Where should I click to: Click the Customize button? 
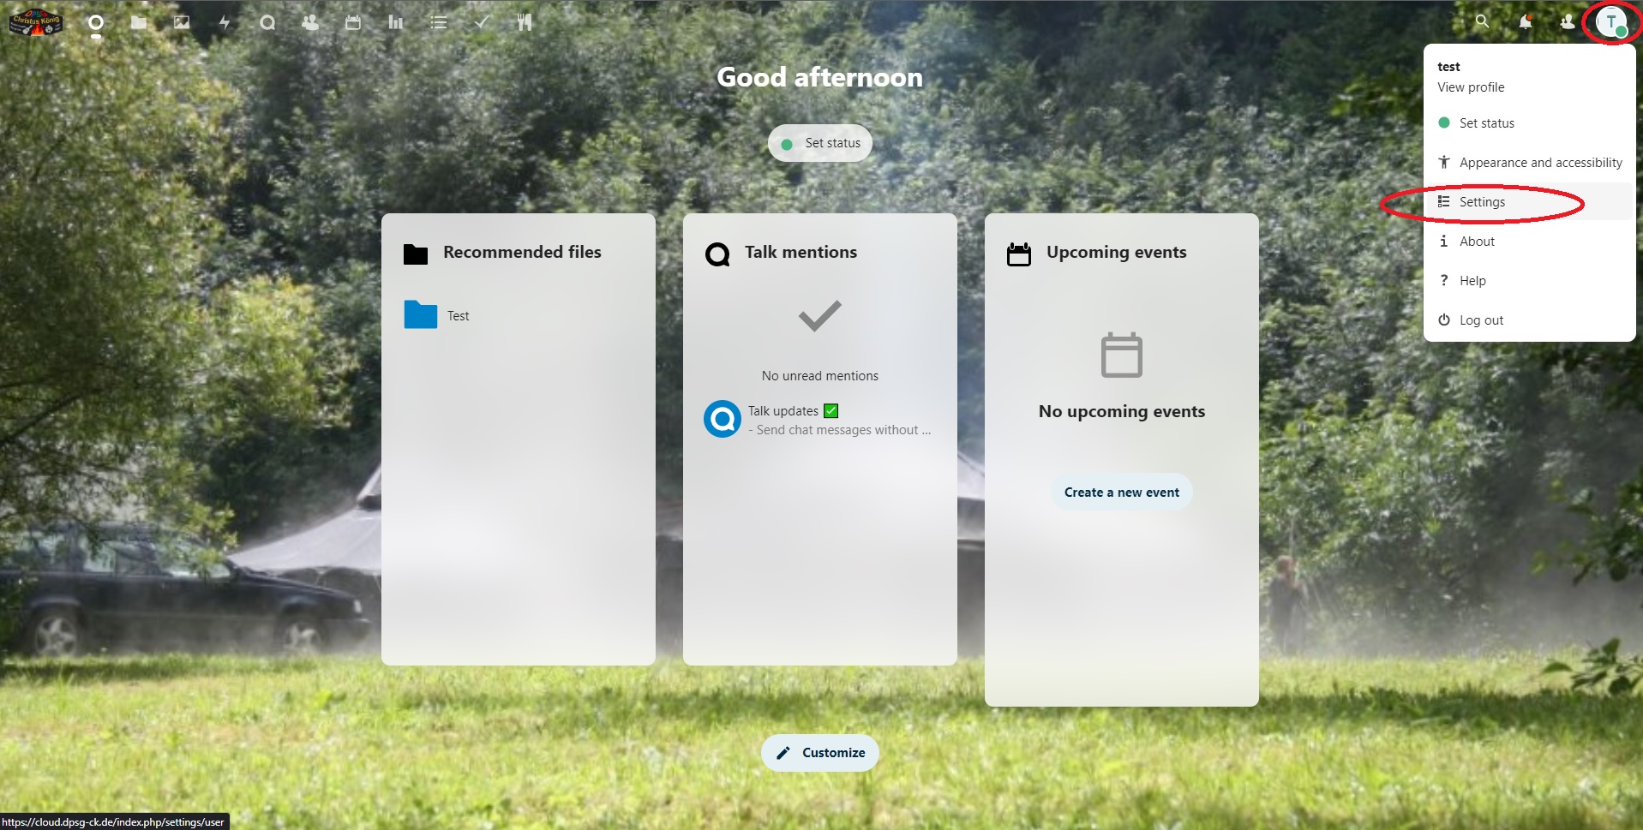click(x=820, y=753)
